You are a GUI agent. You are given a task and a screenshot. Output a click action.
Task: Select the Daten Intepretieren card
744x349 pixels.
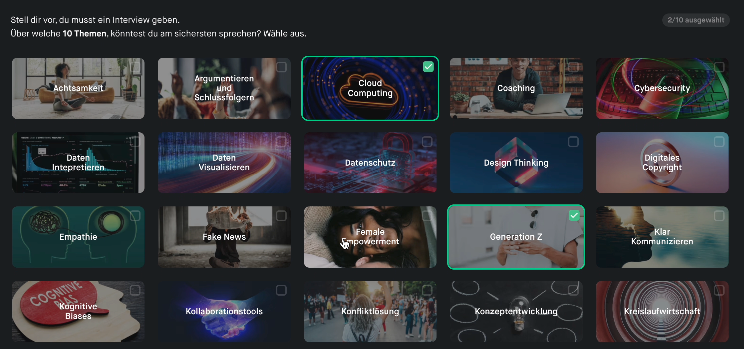point(78,163)
